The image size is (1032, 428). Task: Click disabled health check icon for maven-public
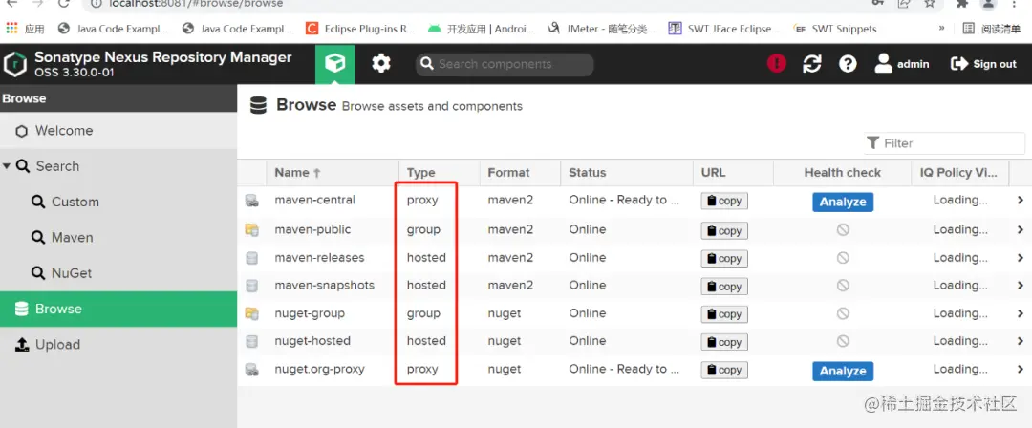click(843, 230)
